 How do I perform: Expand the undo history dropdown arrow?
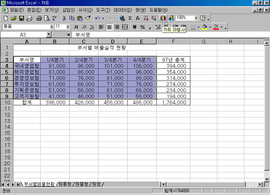click(103, 18)
